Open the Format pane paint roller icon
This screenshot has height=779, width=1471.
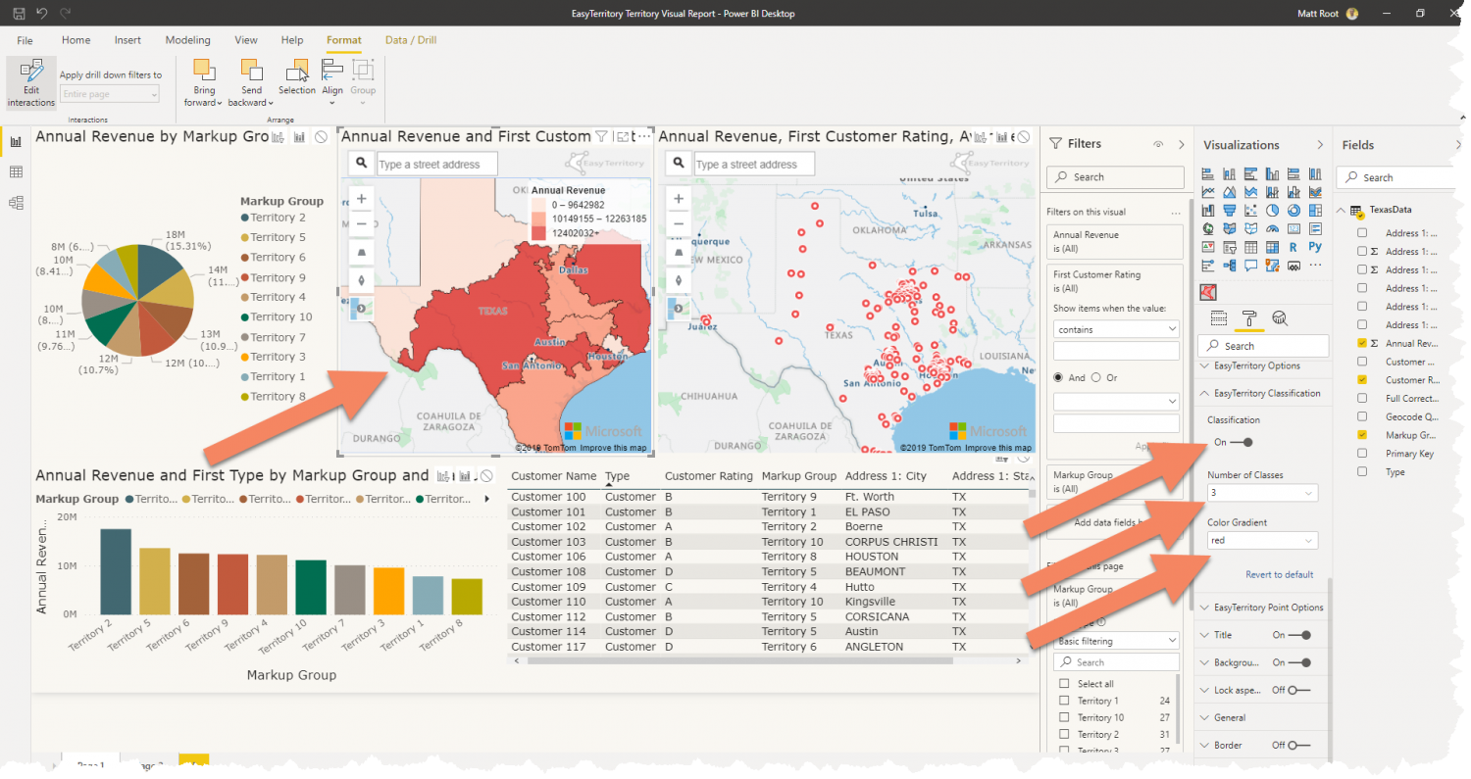click(1249, 317)
